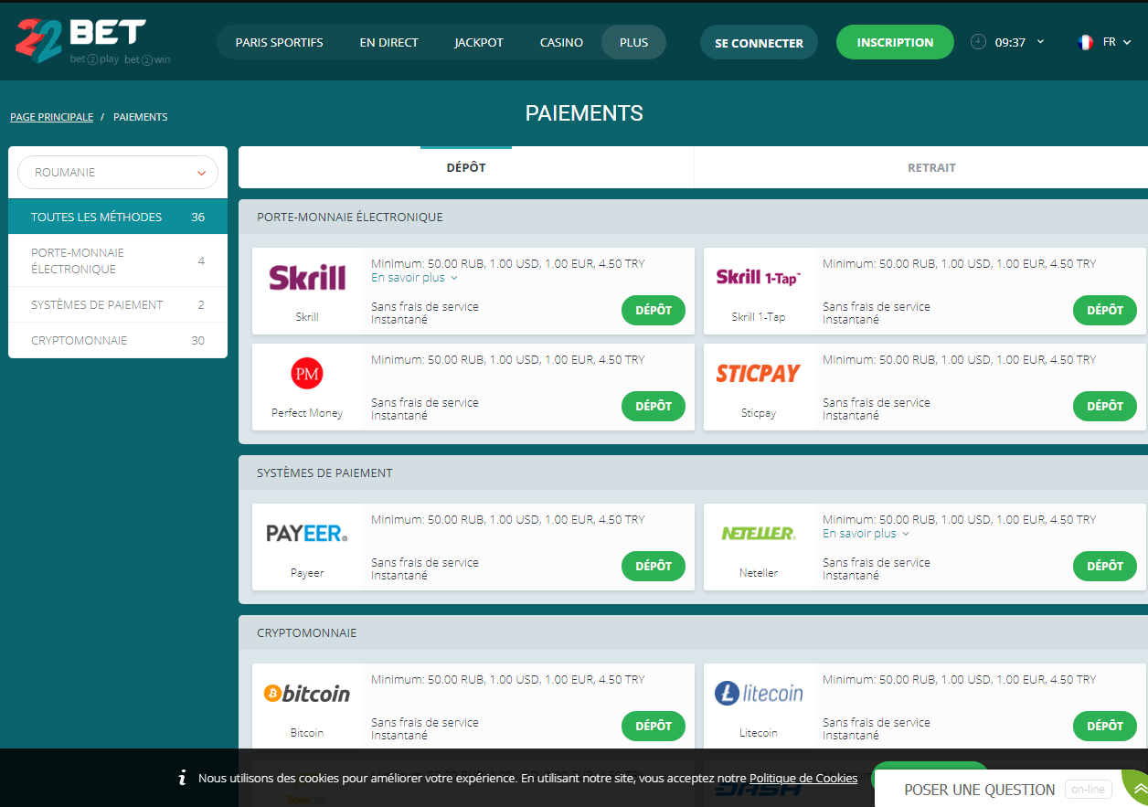Click the Payeer logo
1148x807 pixels.
pyautogui.click(x=307, y=533)
